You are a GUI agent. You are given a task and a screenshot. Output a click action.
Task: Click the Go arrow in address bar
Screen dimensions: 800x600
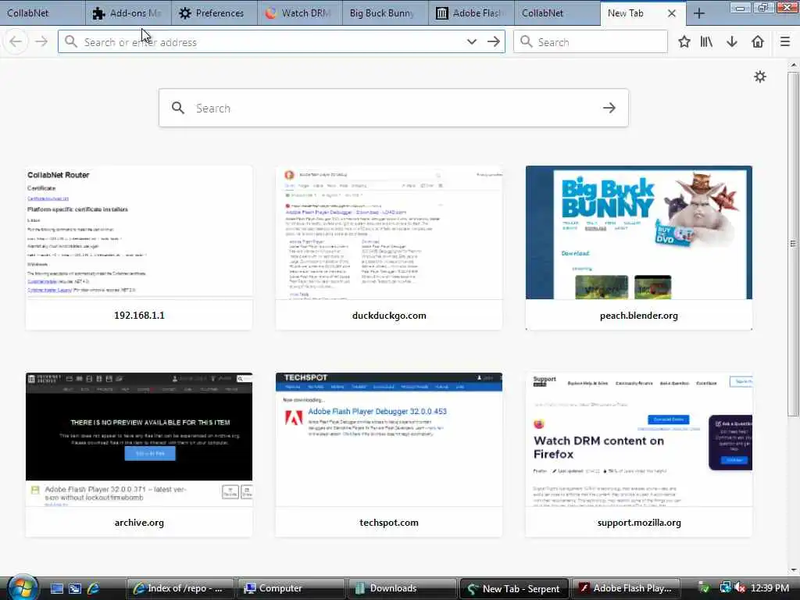tap(494, 42)
